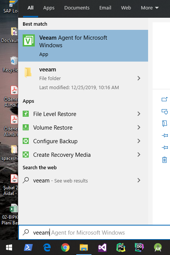The image size is (170, 255).
Task: Select the spacesni folder on desktop
Action: point(10,153)
